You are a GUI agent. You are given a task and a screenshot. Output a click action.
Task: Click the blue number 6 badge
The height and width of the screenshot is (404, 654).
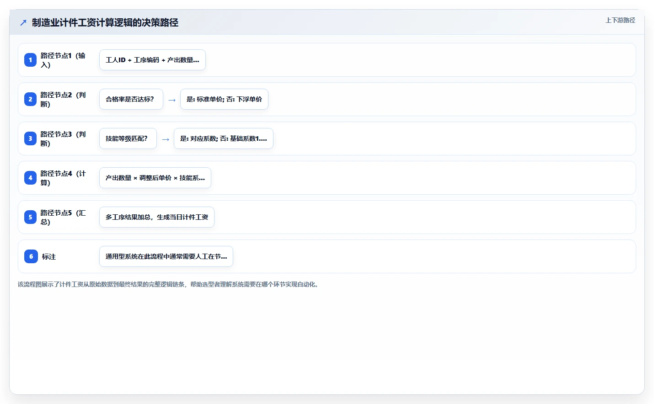click(x=31, y=256)
